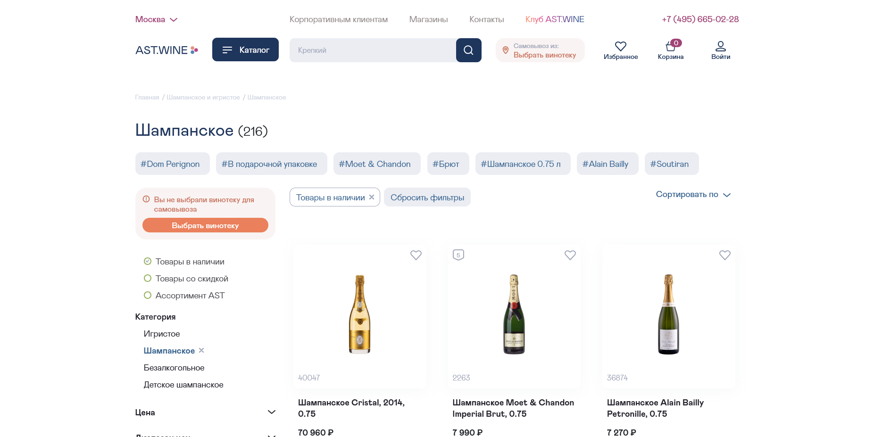Viewport: 874px width, 437px height.
Task: Open the Каталог menu
Action: [245, 49]
